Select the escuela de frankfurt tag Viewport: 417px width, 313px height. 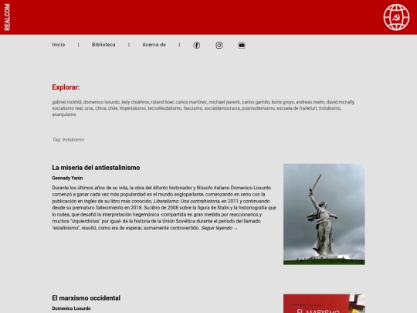(x=297, y=108)
